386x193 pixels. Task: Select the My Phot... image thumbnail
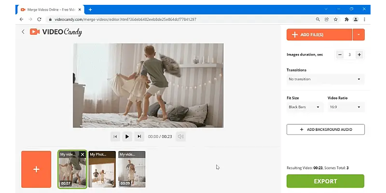(102, 169)
